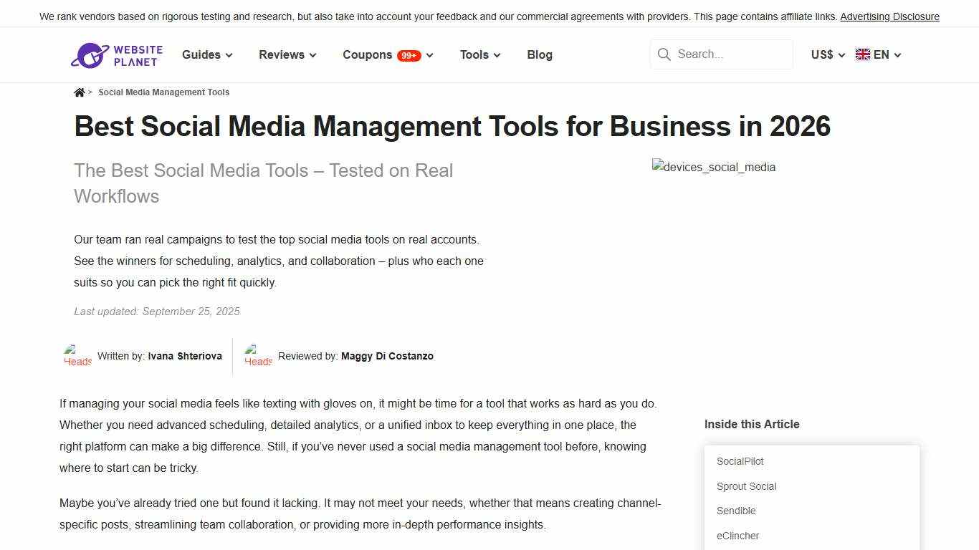Click the UK flag language icon
Viewport: 979px width, 550px height.
pyautogui.click(x=861, y=54)
